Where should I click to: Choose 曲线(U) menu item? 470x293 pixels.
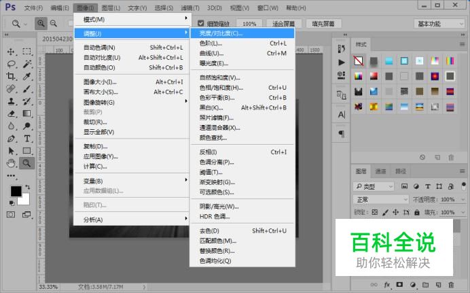(242, 53)
